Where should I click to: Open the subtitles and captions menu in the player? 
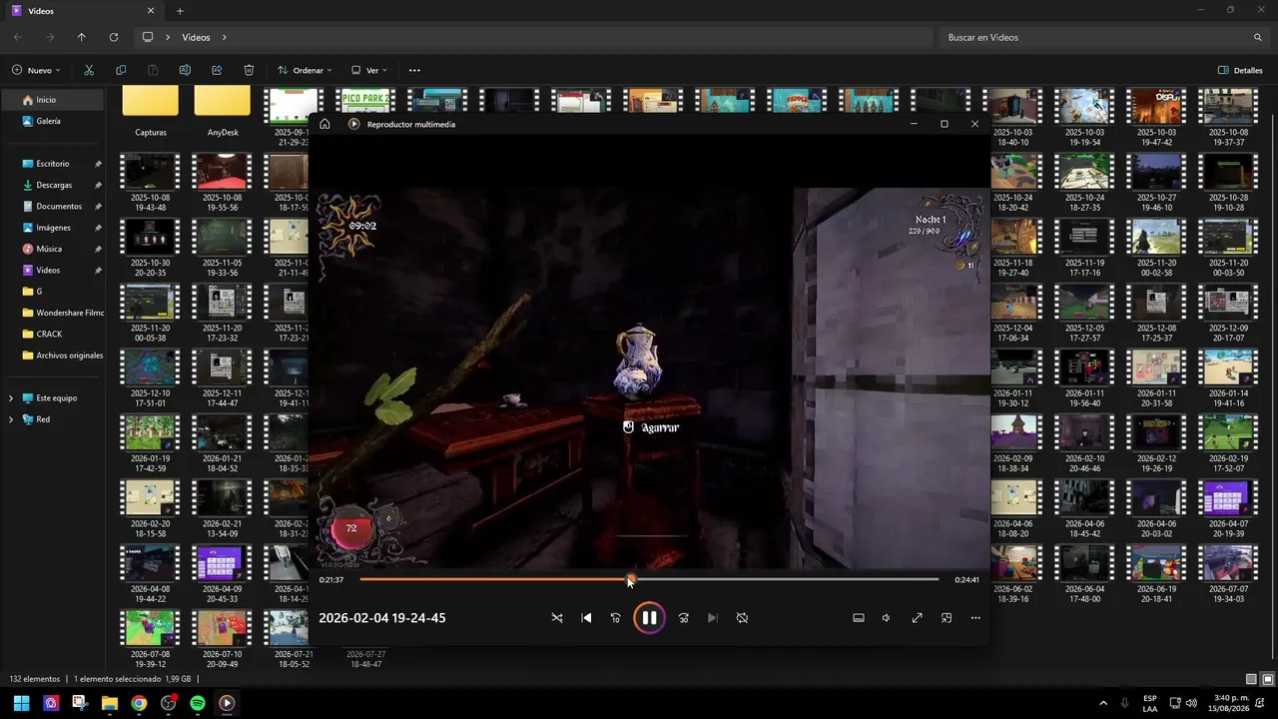point(858,618)
